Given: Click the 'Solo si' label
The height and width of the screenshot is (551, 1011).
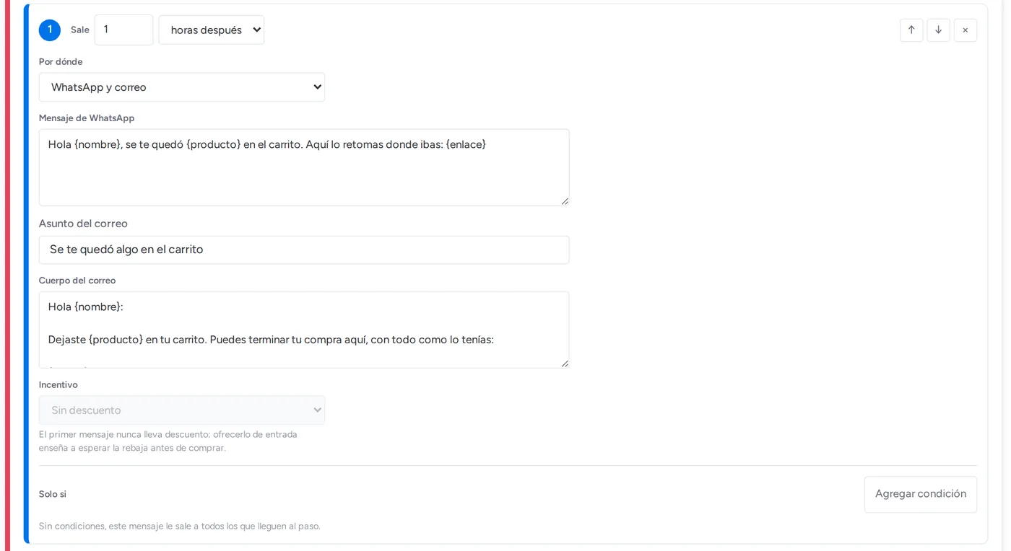Looking at the screenshot, I should pyautogui.click(x=53, y=494).
